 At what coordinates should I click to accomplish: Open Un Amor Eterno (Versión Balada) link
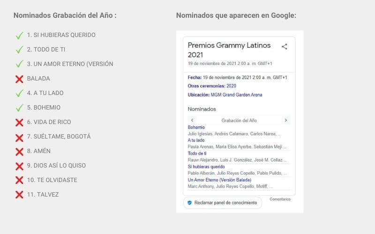pyautogui.click(x=219, y=180)
